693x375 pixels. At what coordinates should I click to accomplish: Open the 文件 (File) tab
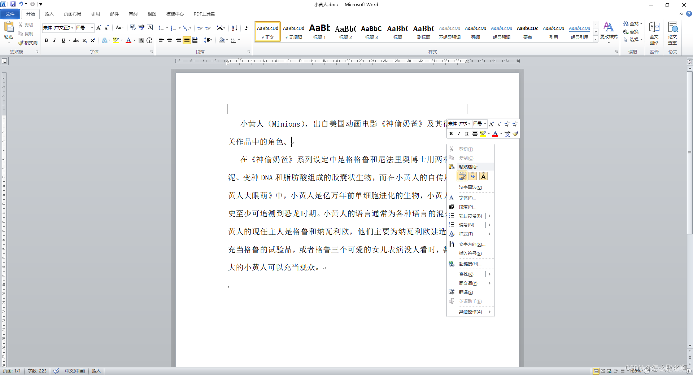[10, 14]
